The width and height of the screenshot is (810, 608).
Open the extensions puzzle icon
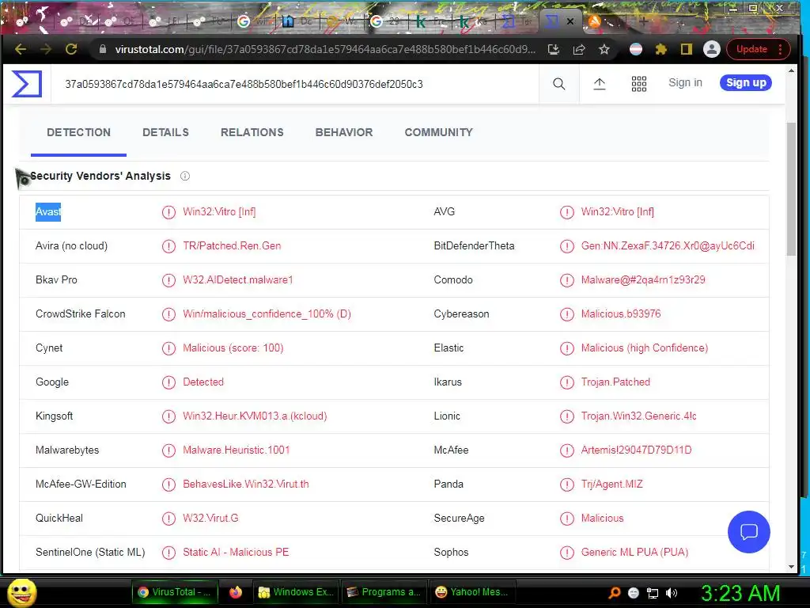coord(660,49)
